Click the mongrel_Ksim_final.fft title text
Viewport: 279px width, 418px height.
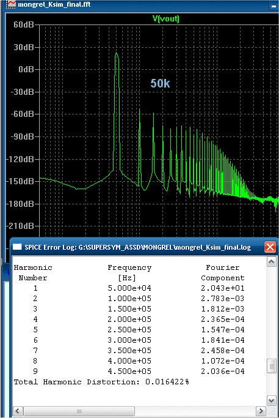[x=54, y=4]
